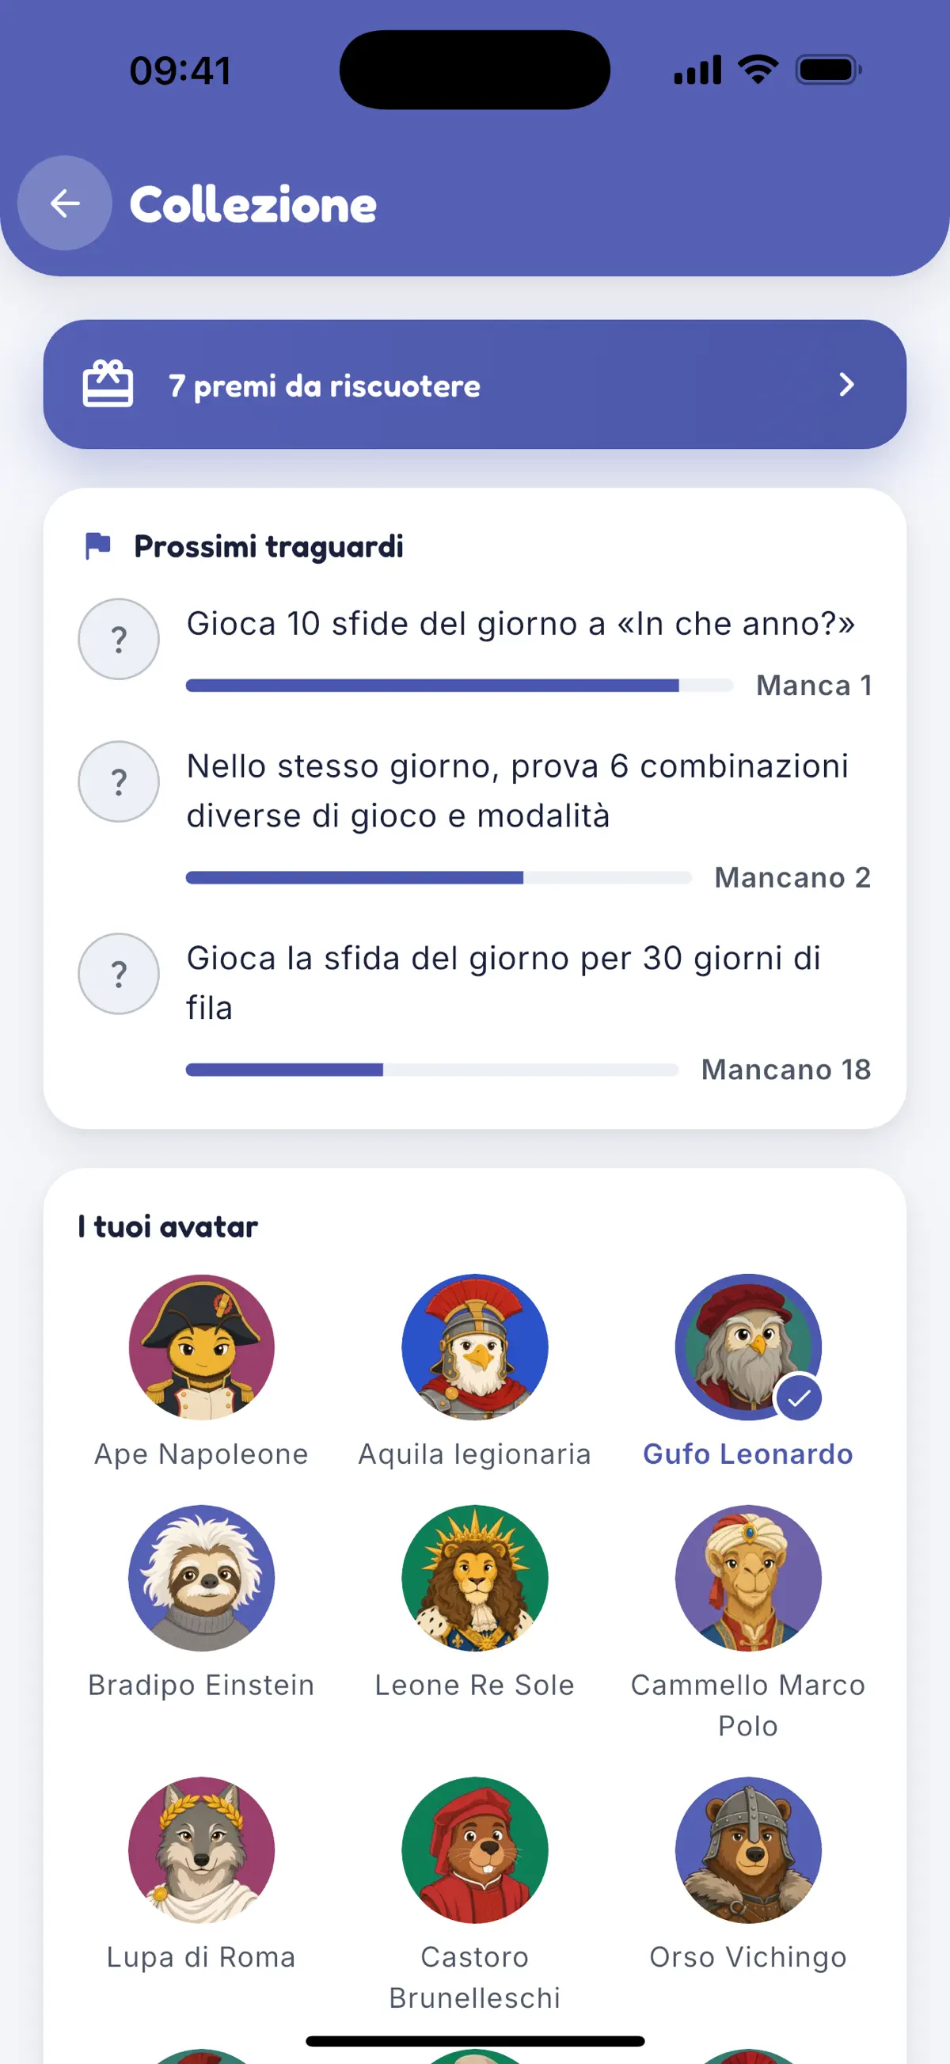950x2064 pixels.
Task: Select the Ape Napoleone avatar
Action: tap(201, 1347)
